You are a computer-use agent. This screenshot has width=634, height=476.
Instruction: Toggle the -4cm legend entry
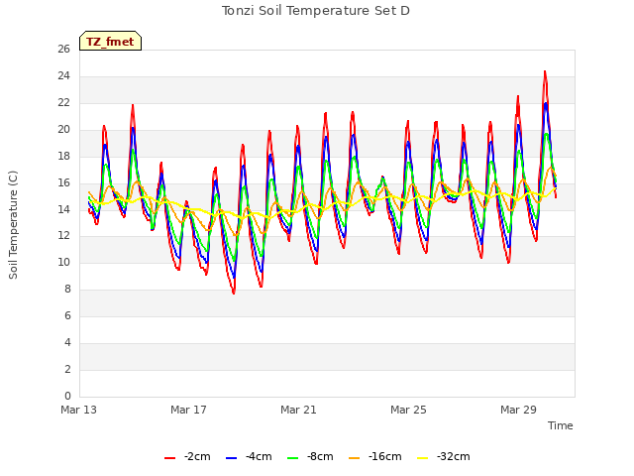point(249,457)
